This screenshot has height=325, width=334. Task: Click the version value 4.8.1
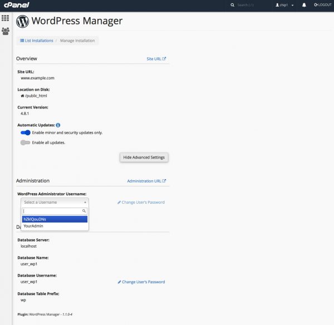coord(24,114)
